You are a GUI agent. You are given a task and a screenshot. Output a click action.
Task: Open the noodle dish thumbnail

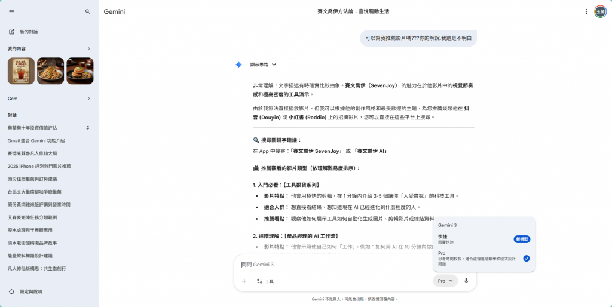tap(50, 71)
